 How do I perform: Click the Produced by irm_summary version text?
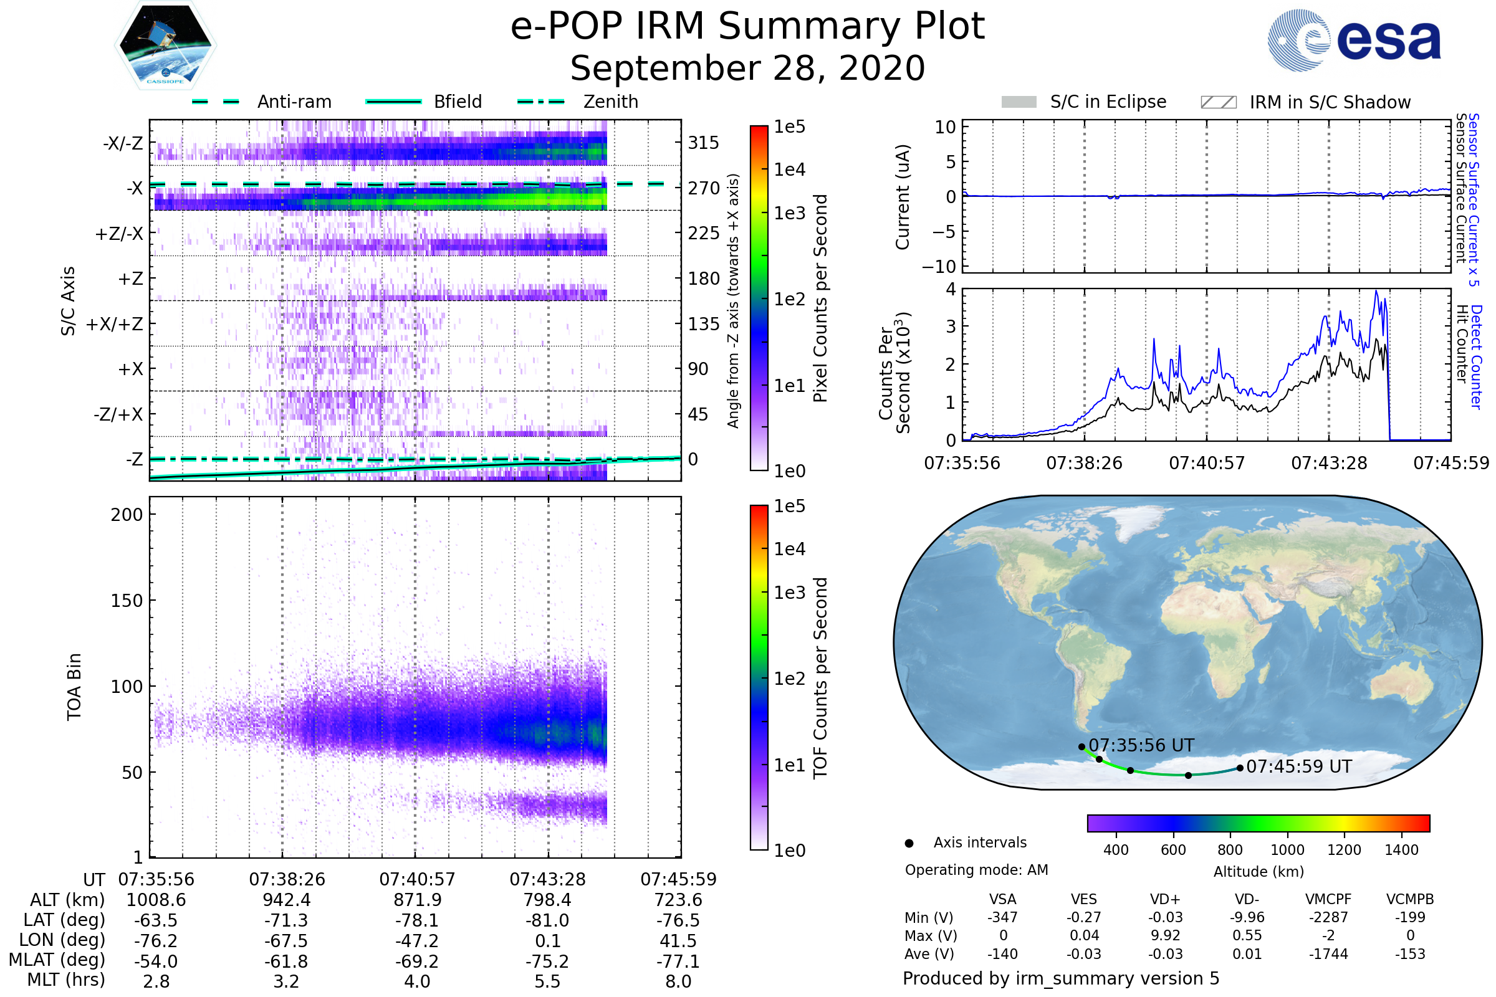1061,978
